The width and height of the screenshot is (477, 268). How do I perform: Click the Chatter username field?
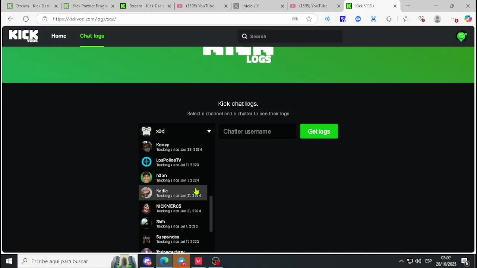[258, 131]
